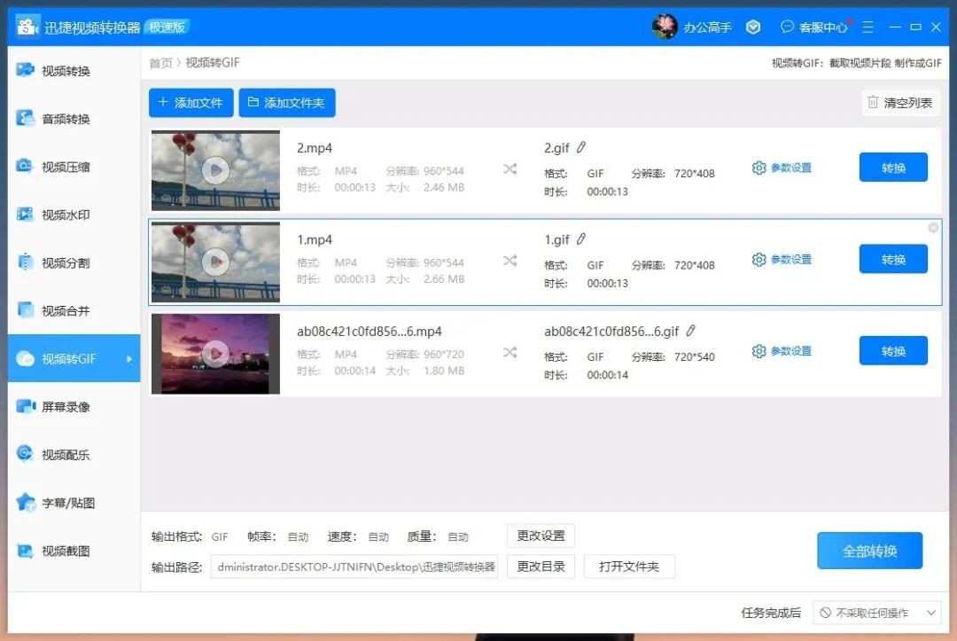Open 参数设置 for the 2.mp4 row
The height and width of the screenshot is (641, 957).
coord(782,168)
